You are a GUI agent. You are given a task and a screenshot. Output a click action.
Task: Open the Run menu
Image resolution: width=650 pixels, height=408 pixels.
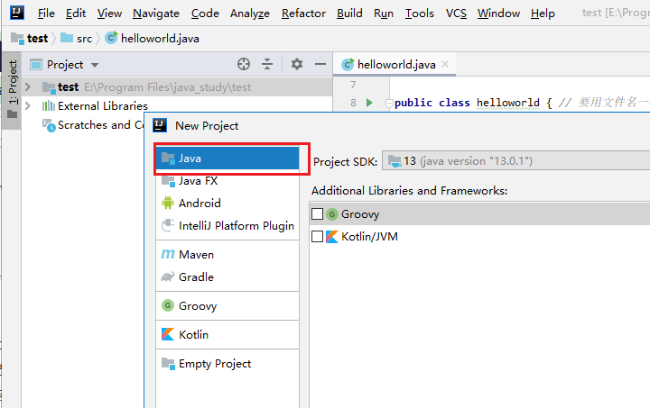[384, 14]
